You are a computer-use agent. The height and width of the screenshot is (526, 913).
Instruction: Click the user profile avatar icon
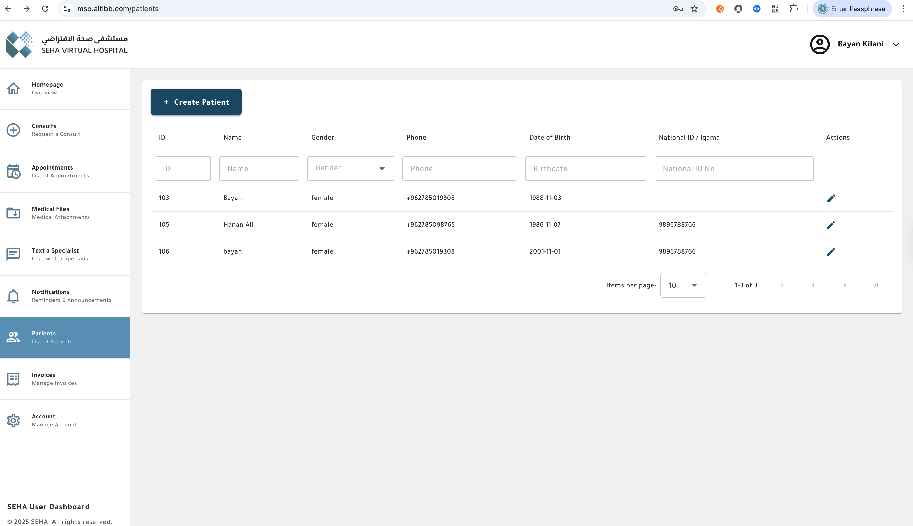click(820, 44)
